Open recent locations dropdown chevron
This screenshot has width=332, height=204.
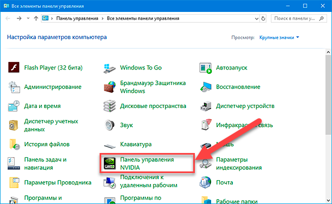[28, 18]
